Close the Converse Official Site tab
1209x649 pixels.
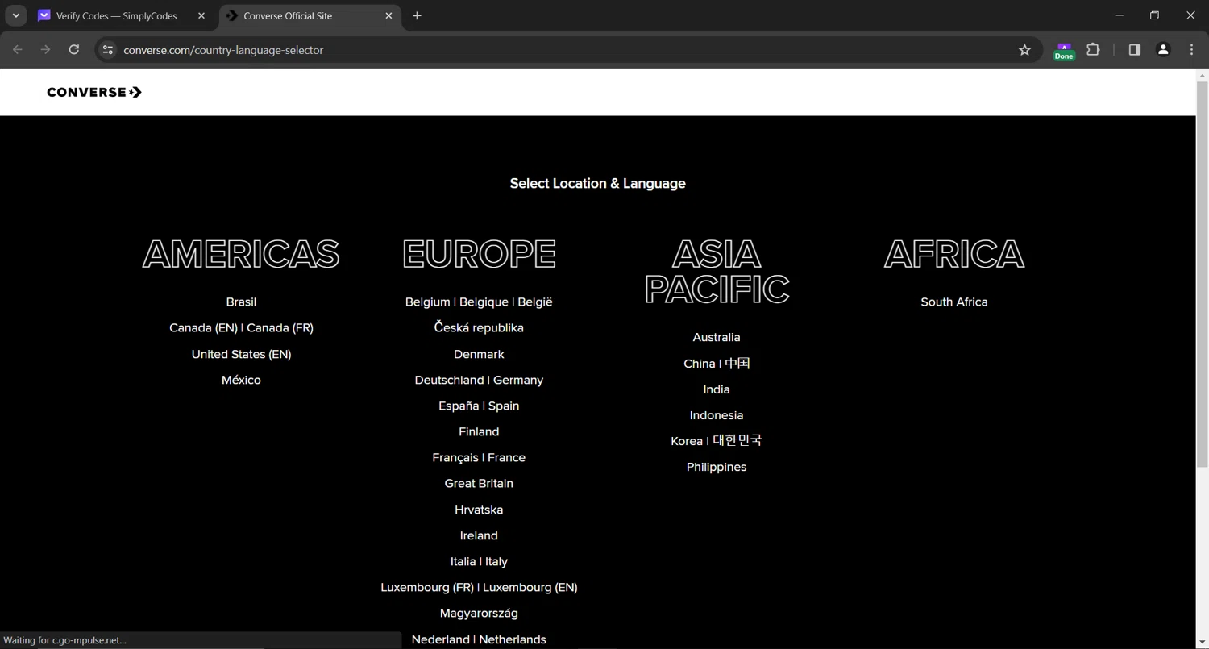[x=388, y=16]
